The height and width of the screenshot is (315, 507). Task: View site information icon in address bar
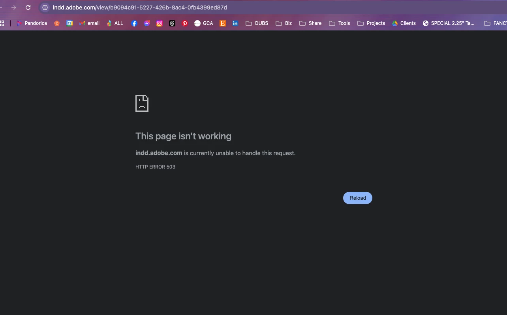45,7
